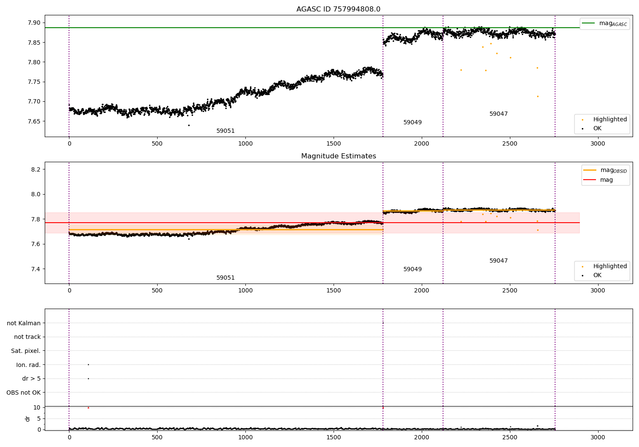This screenshot has height=447, width=639.
Task: Click the 59051 obsid label in the middle plot
Action: click(x=225, y=278)
